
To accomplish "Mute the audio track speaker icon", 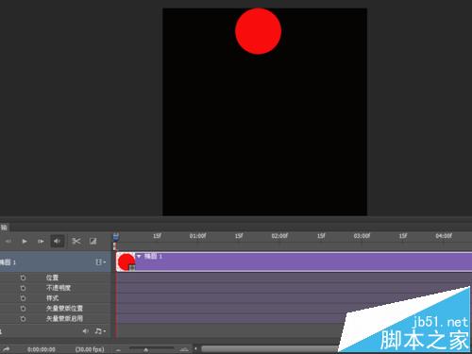I will coord(85,331).
